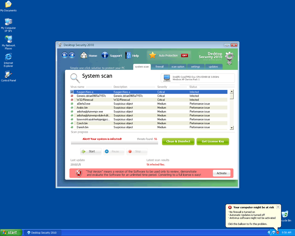Switch to the firewall tab
295x236 pixels.
[159, 67]
